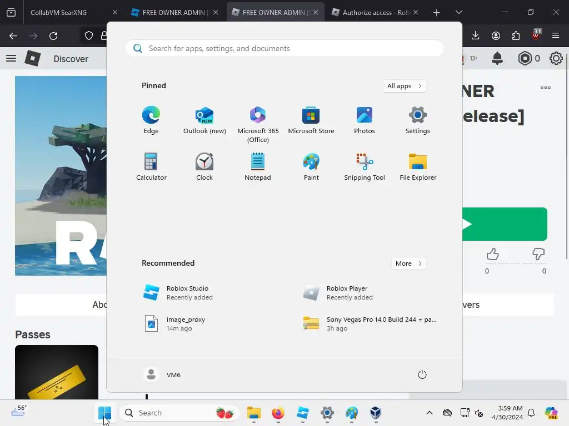Open three-dots game options menu
569x426 pixels.
tap(546, 88)
